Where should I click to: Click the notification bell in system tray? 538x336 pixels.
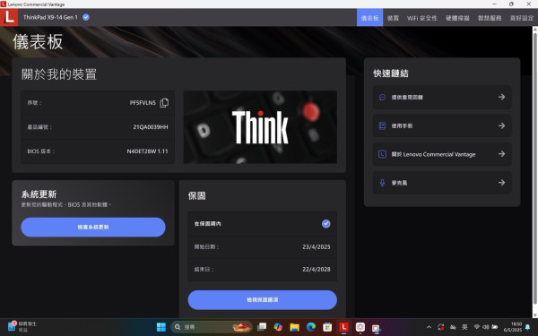[x=528, y=327]
